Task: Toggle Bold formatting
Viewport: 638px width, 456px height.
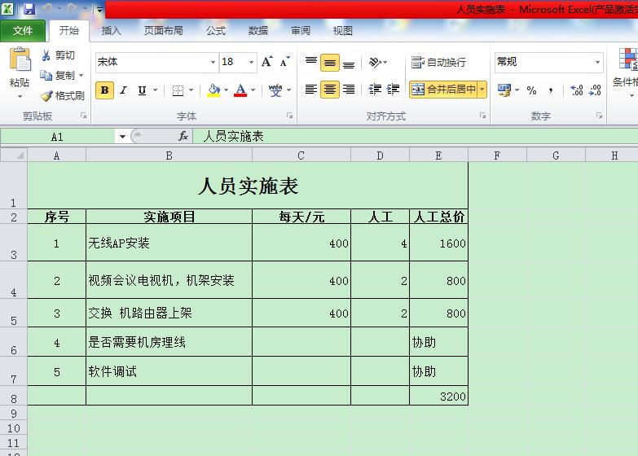Action: tap(104, 90)
